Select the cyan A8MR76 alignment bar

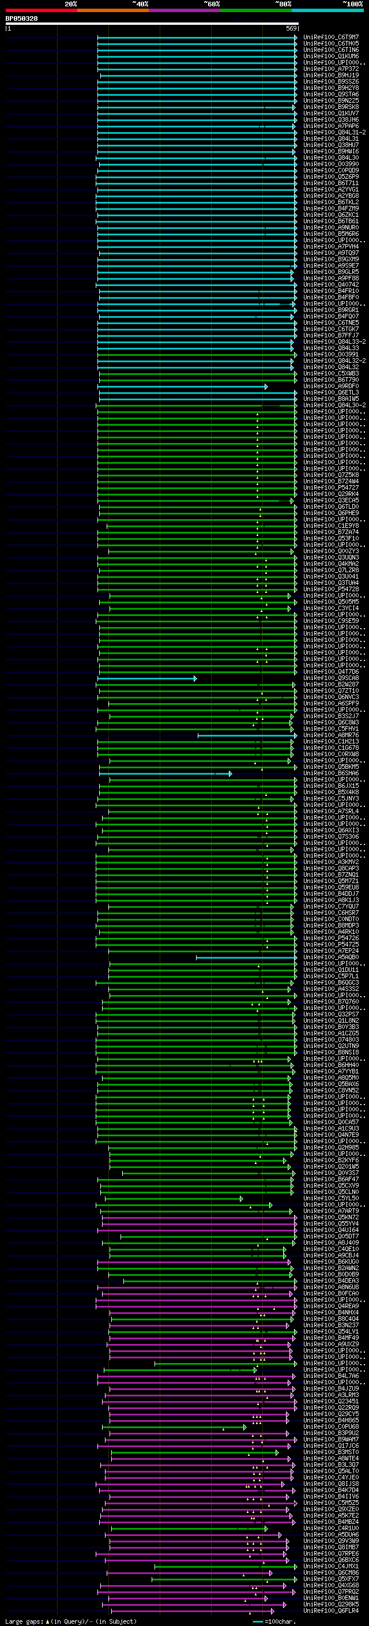tap(247, 735)
